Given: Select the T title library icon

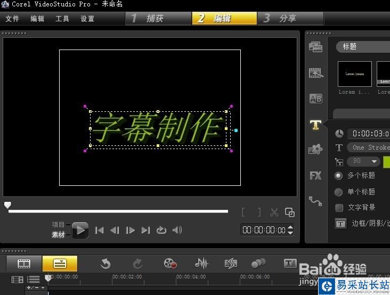Looking at the screenshot, I should coord(315,125).
